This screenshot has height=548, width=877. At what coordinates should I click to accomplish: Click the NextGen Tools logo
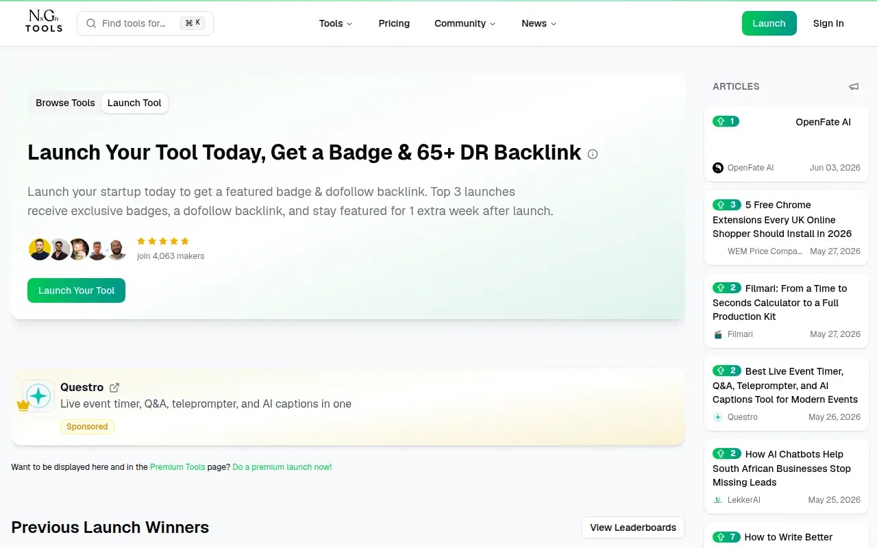coord(44,22)
